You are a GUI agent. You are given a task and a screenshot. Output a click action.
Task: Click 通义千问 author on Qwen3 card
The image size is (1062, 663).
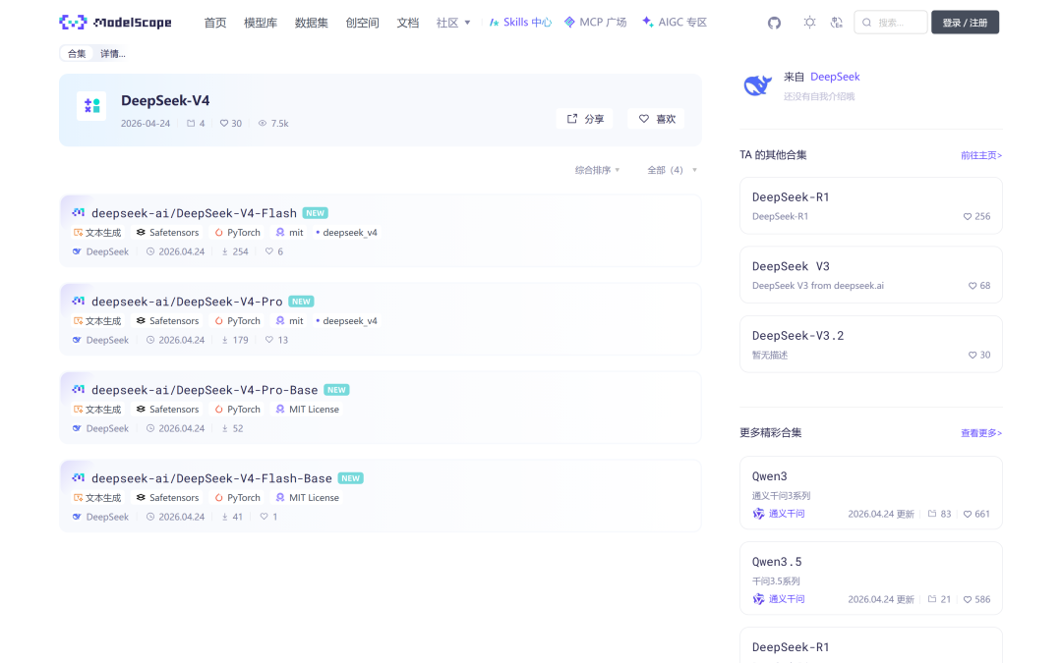(x=779, y=514)
